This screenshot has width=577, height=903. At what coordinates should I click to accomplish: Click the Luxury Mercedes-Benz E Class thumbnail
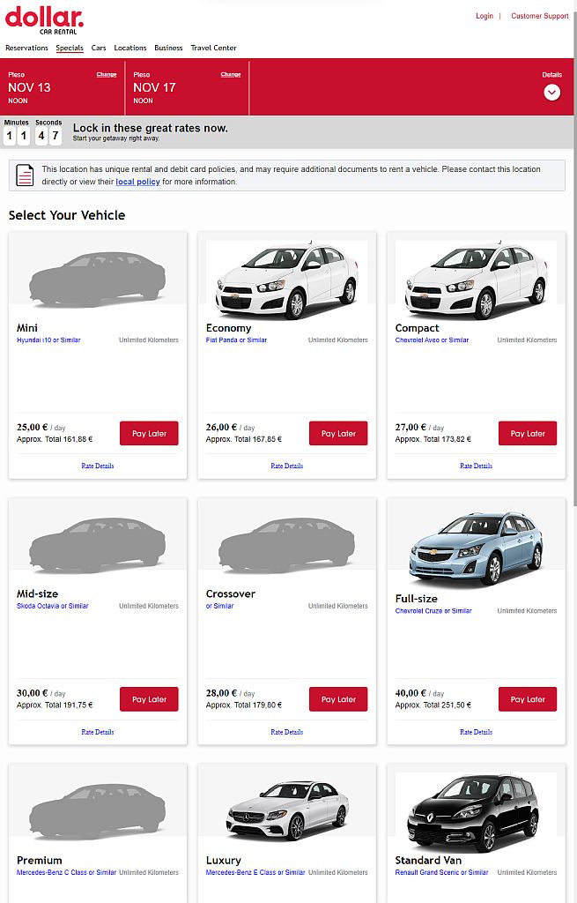coord(286,813)
